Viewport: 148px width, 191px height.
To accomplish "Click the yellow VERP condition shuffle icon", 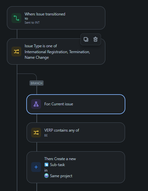I will pos(36,133).
